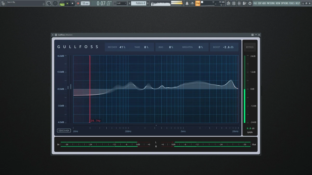Toggle the typing keyboard to piano icon

(x=198, y=3)
